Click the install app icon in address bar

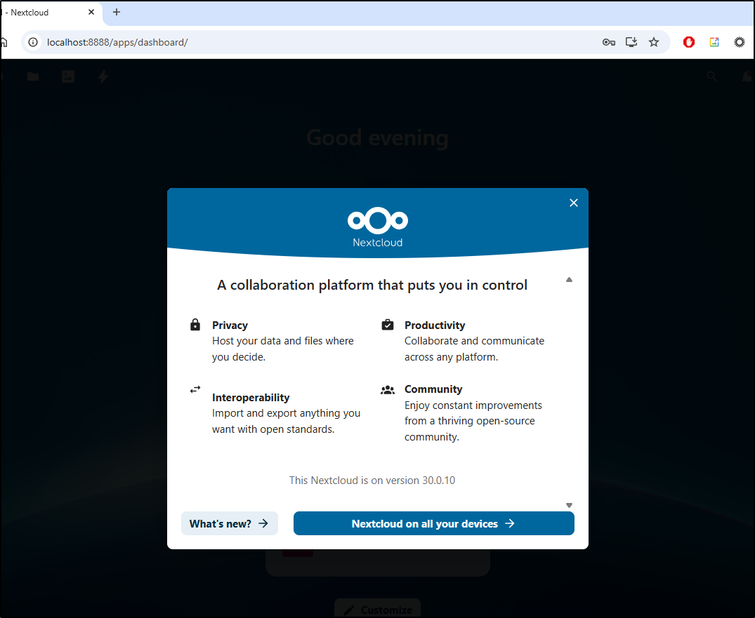[x=631, y=42]
